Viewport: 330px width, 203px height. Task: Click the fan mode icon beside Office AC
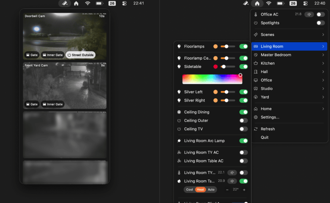tap(309, 14)
